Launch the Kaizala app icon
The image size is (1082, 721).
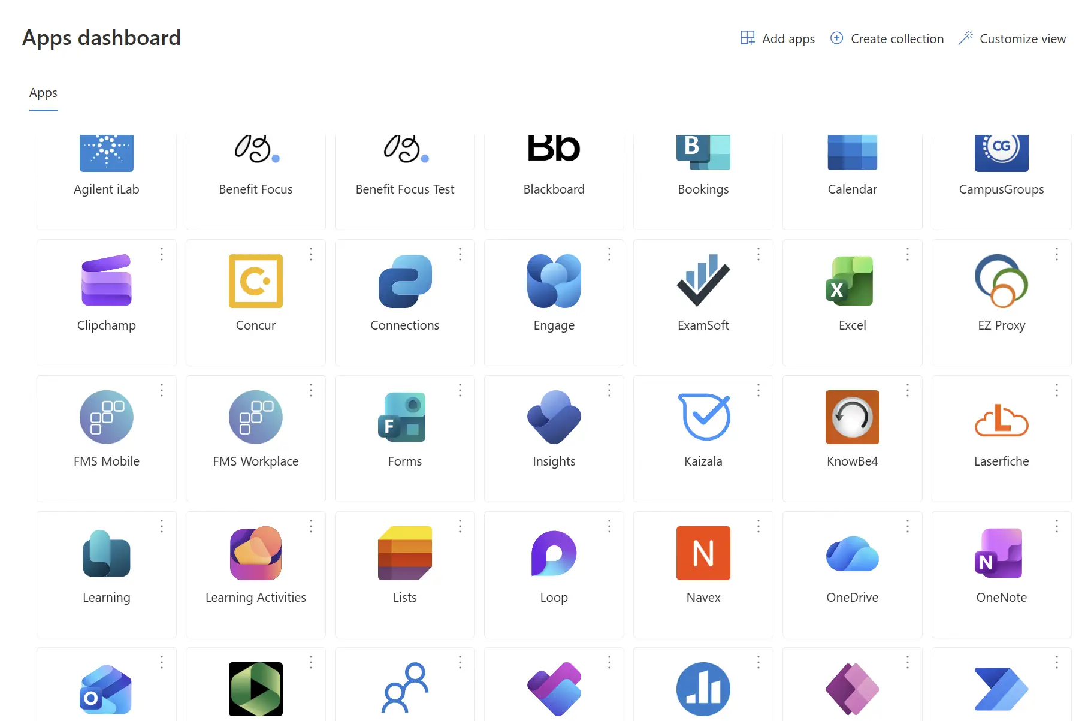[704, 417]
